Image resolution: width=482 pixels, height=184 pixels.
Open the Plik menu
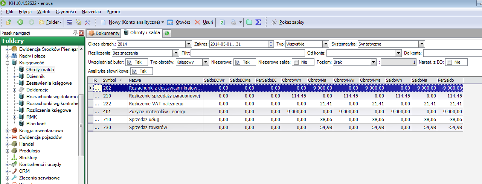(10, 12)
